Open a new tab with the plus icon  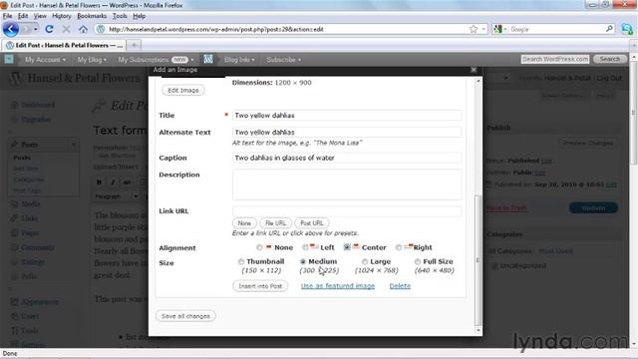134,45
